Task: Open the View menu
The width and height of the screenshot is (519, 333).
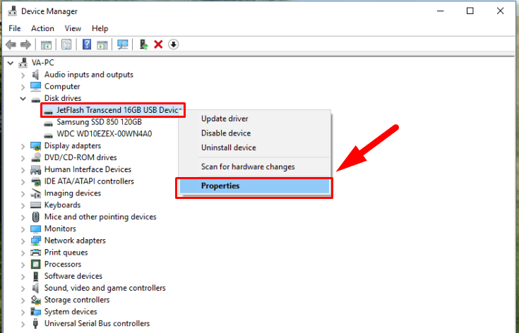Action: click(73, 28)
